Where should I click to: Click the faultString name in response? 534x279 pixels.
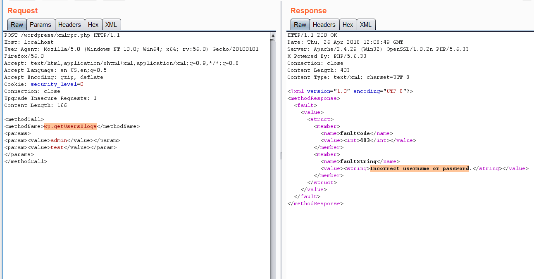358,161
